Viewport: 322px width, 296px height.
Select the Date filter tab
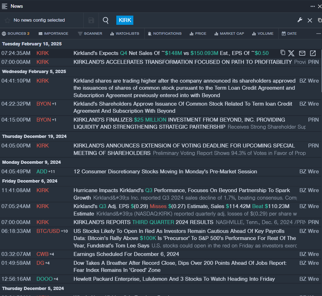coord(289,34)
